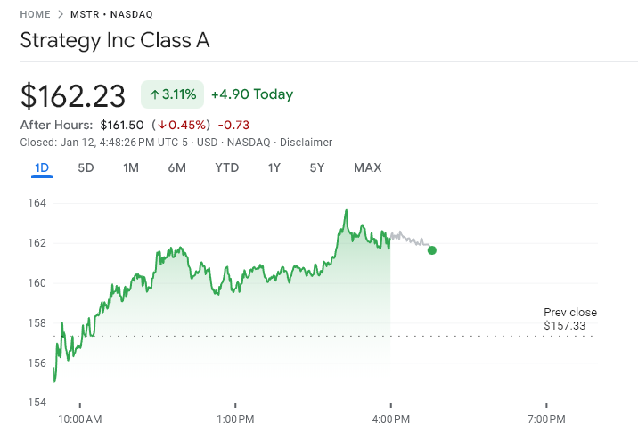
Task: Click the red down arrow after-hours icon
Action: pos(162,125)
